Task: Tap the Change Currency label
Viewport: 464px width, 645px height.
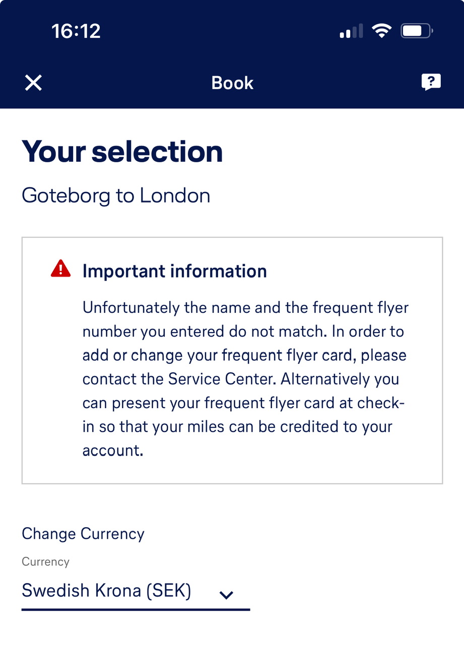Action: [83, 534]
